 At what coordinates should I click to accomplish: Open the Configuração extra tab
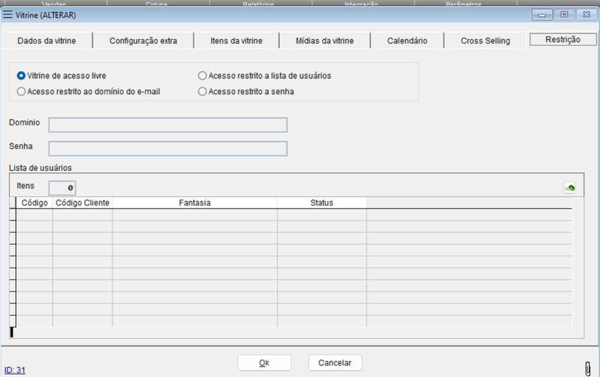(x=143, y=41)
